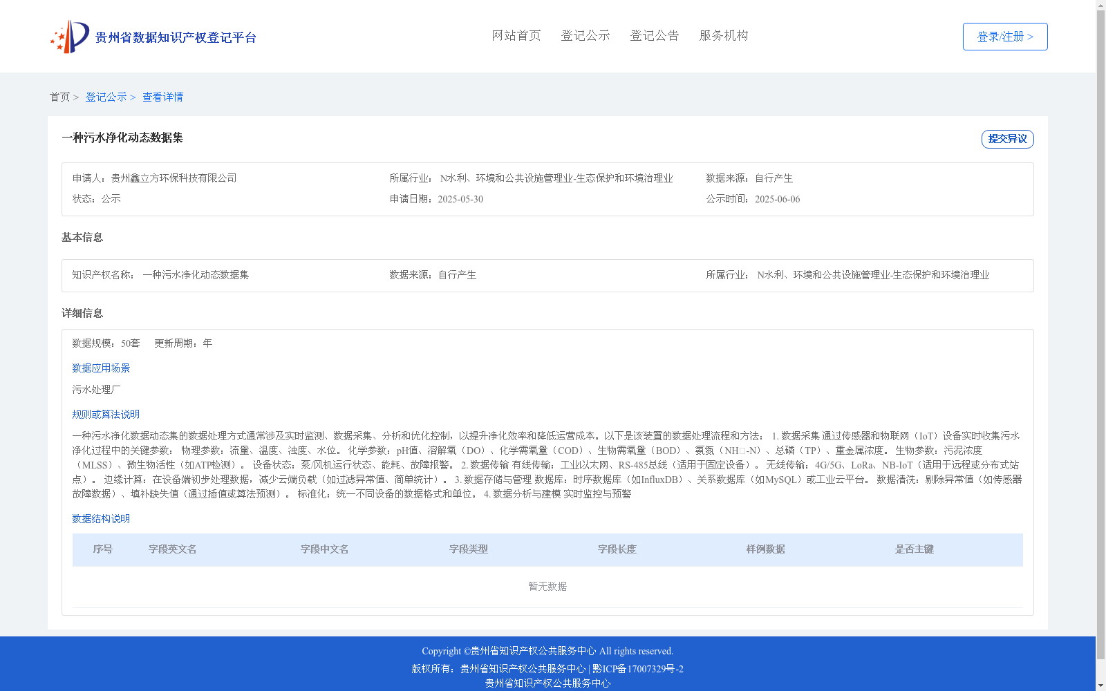Screen dimensions: 1106x691
Task: Select 数据来源：自行产生 in the top info box
Action: click(749, 178)
